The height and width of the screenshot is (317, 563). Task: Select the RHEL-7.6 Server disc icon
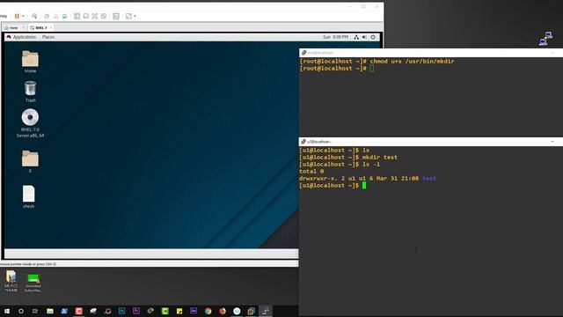[x=30, y=123]
